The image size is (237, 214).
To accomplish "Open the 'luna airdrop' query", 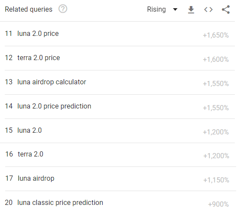I will pyautogui.click(x=36, y=179).
